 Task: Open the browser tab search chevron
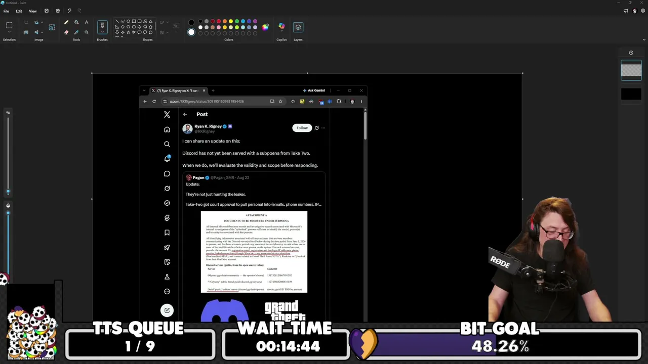pos(144,90)
